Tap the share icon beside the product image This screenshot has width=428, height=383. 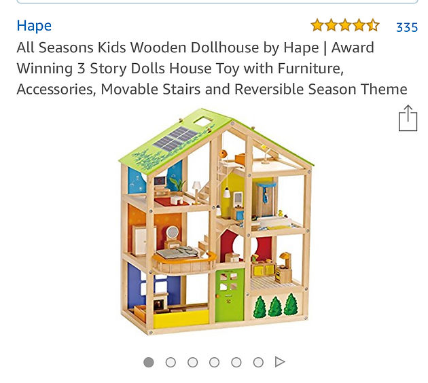(x=408, y=118)
